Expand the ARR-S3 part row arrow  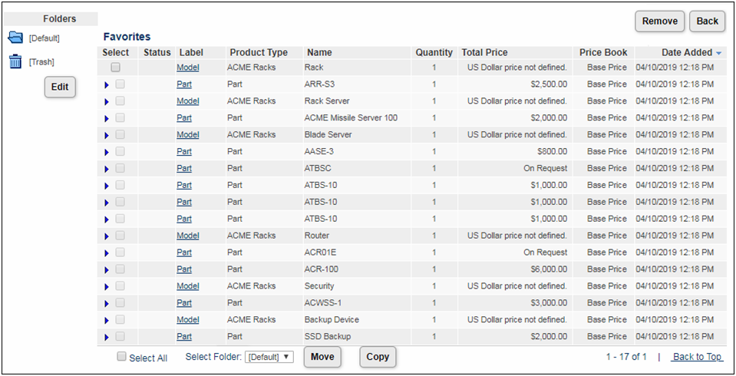(x=107, y=84)
